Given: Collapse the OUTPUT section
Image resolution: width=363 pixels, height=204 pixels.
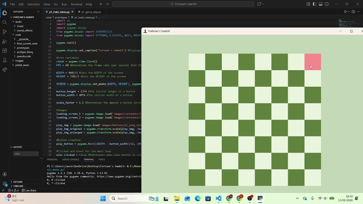Looking at the screenshot, I should 17,147.
